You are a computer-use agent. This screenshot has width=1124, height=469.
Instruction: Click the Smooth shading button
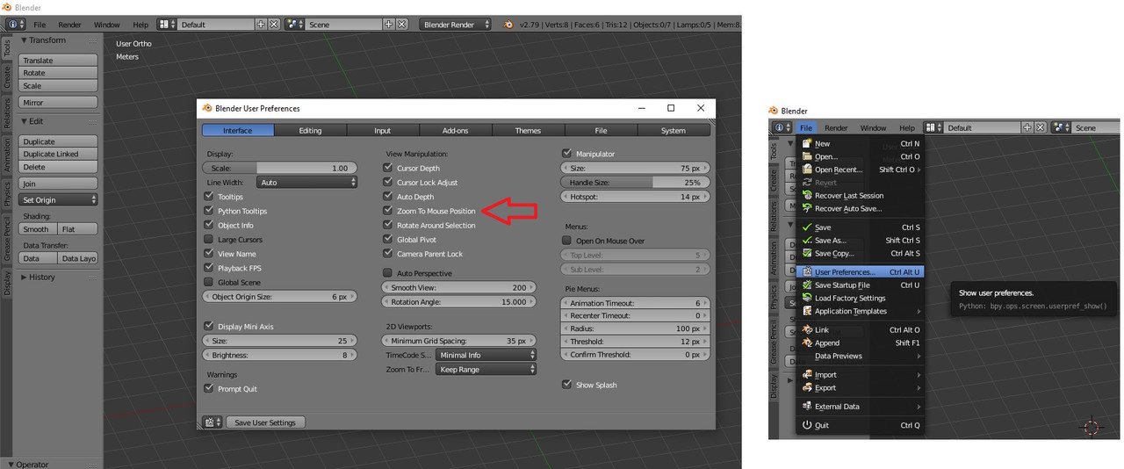click(38, 229)
